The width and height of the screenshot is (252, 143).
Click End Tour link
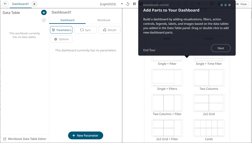coord(149,50)
